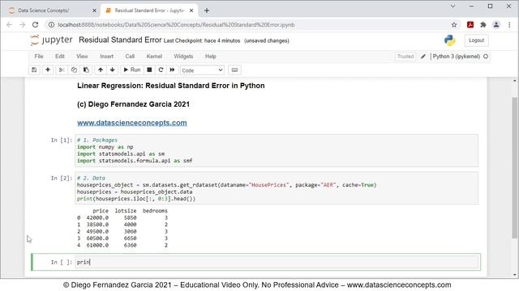Open the File menu
Screen dimensions: 519x291
(x=39, y=57)
